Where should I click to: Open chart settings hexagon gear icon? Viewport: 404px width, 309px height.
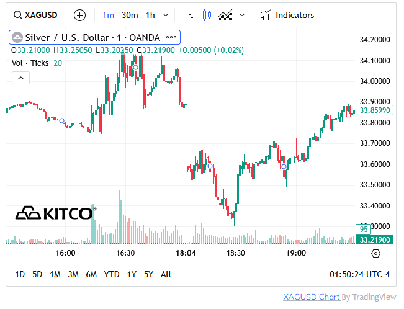(375, 254)
